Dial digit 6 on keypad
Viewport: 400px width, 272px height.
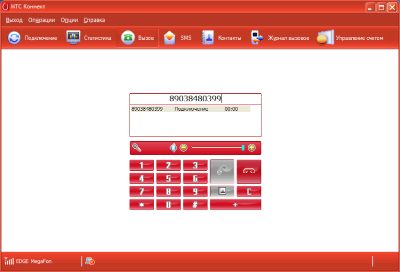tap(195, 178)
